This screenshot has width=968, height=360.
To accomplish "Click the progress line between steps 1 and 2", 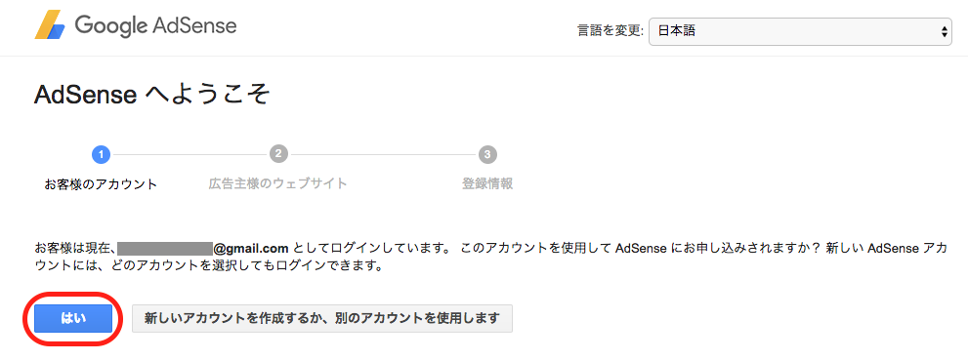I will pos(189,154).
